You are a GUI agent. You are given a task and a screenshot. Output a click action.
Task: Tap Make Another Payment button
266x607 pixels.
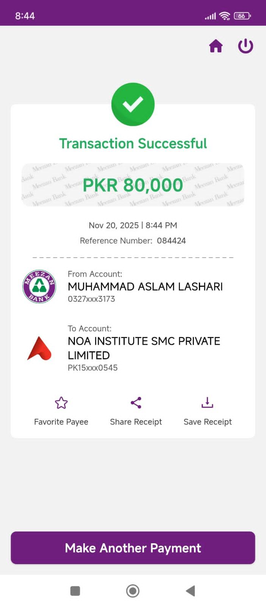click(133, 548)
